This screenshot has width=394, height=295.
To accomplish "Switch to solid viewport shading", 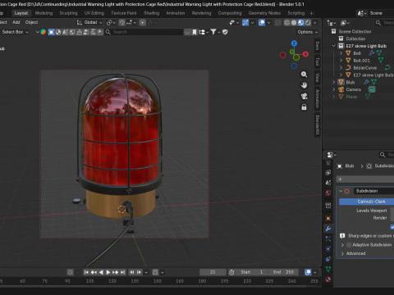I will (x=294, y=22).
